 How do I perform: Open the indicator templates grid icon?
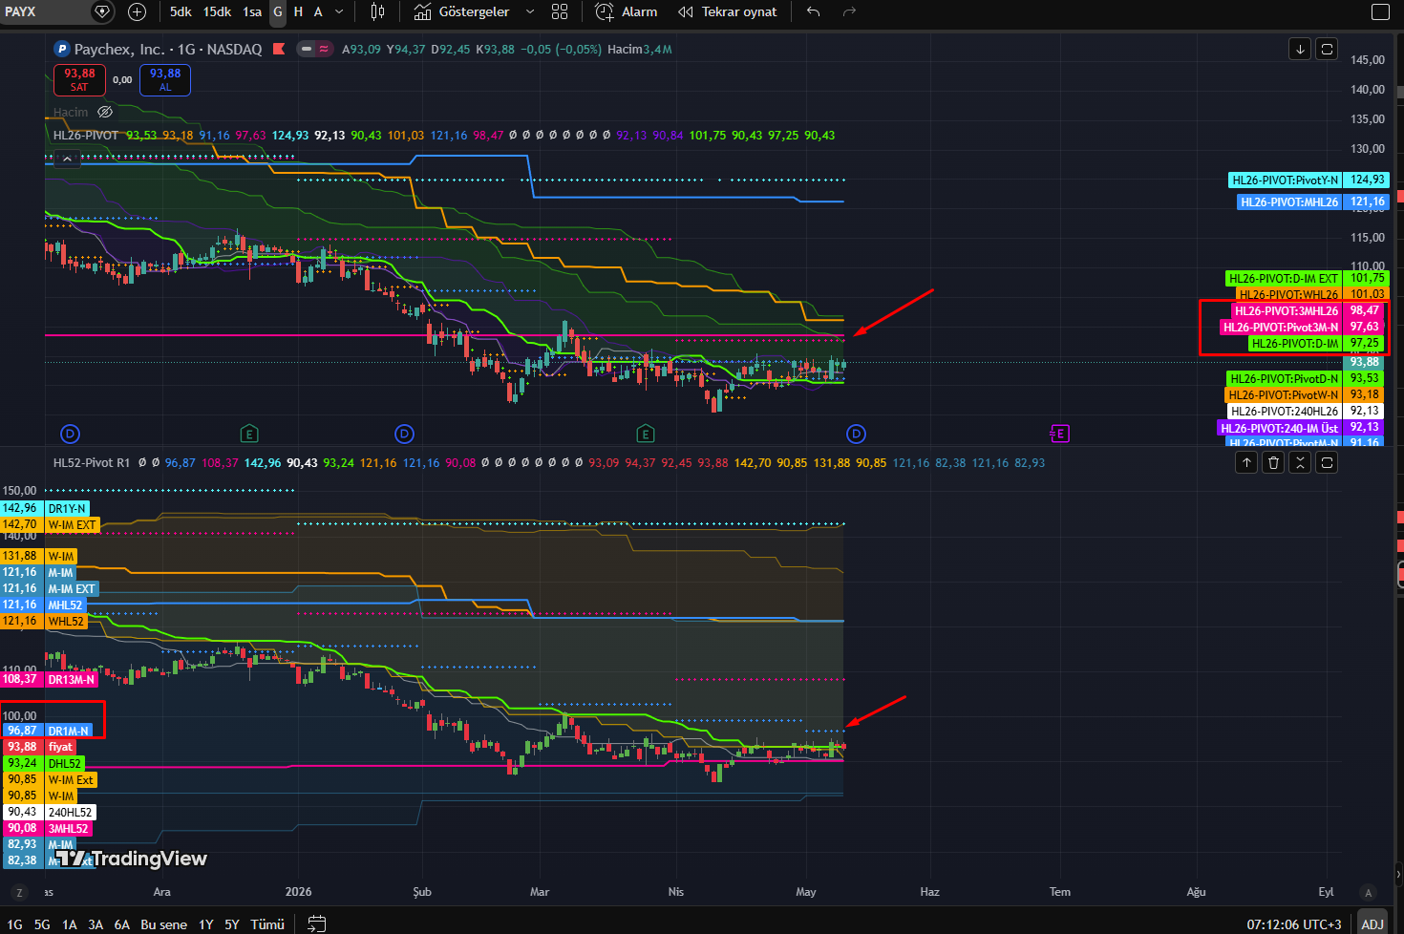point(560,11)
